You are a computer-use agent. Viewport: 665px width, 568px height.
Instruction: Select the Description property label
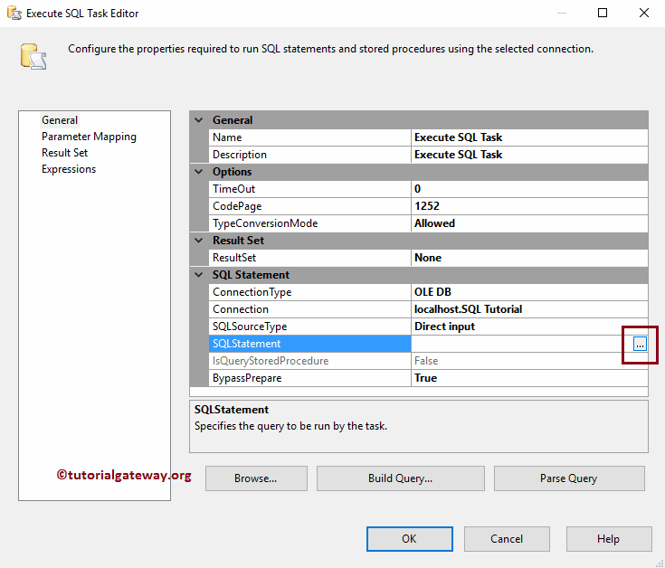309,155
